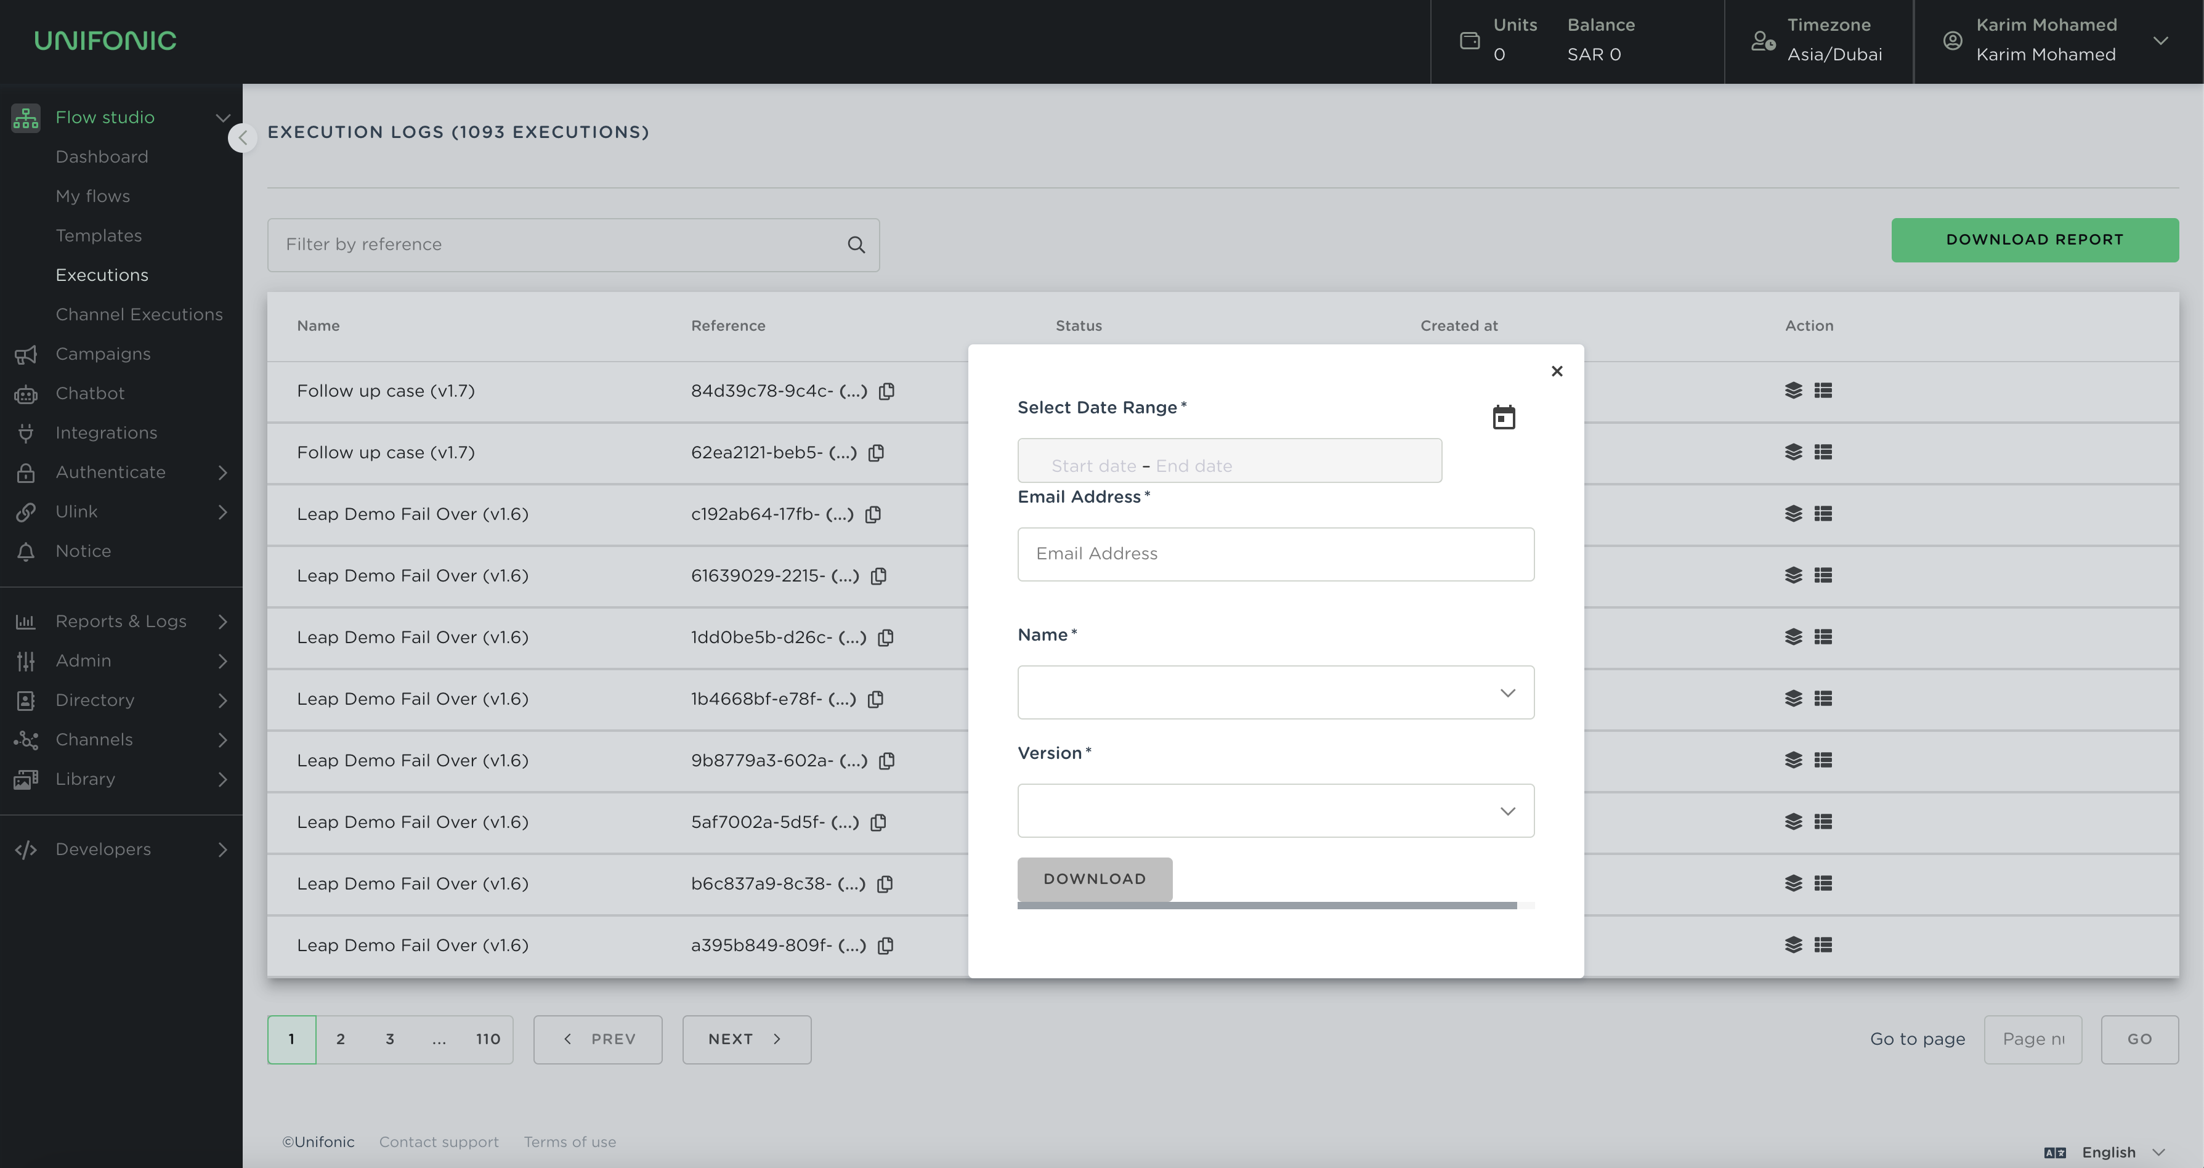The height and width of the screenshot is (1168, 2204).
Task: Close the download report dialog
Action: [1557, 371]
